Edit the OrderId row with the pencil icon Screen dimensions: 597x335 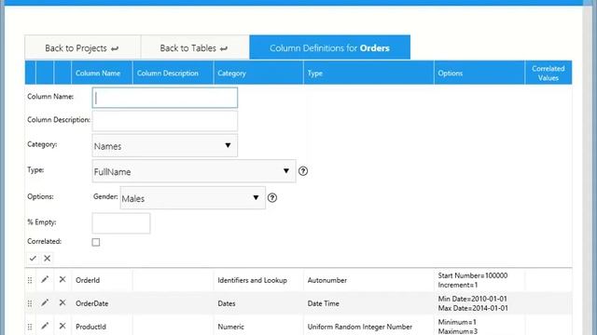[45, 279]
